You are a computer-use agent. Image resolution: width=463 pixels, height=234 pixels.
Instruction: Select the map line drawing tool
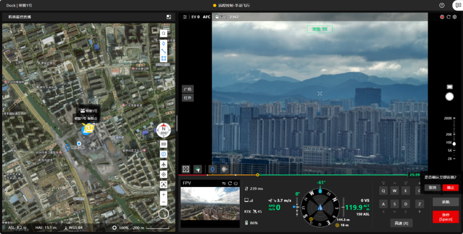point(164,51)
